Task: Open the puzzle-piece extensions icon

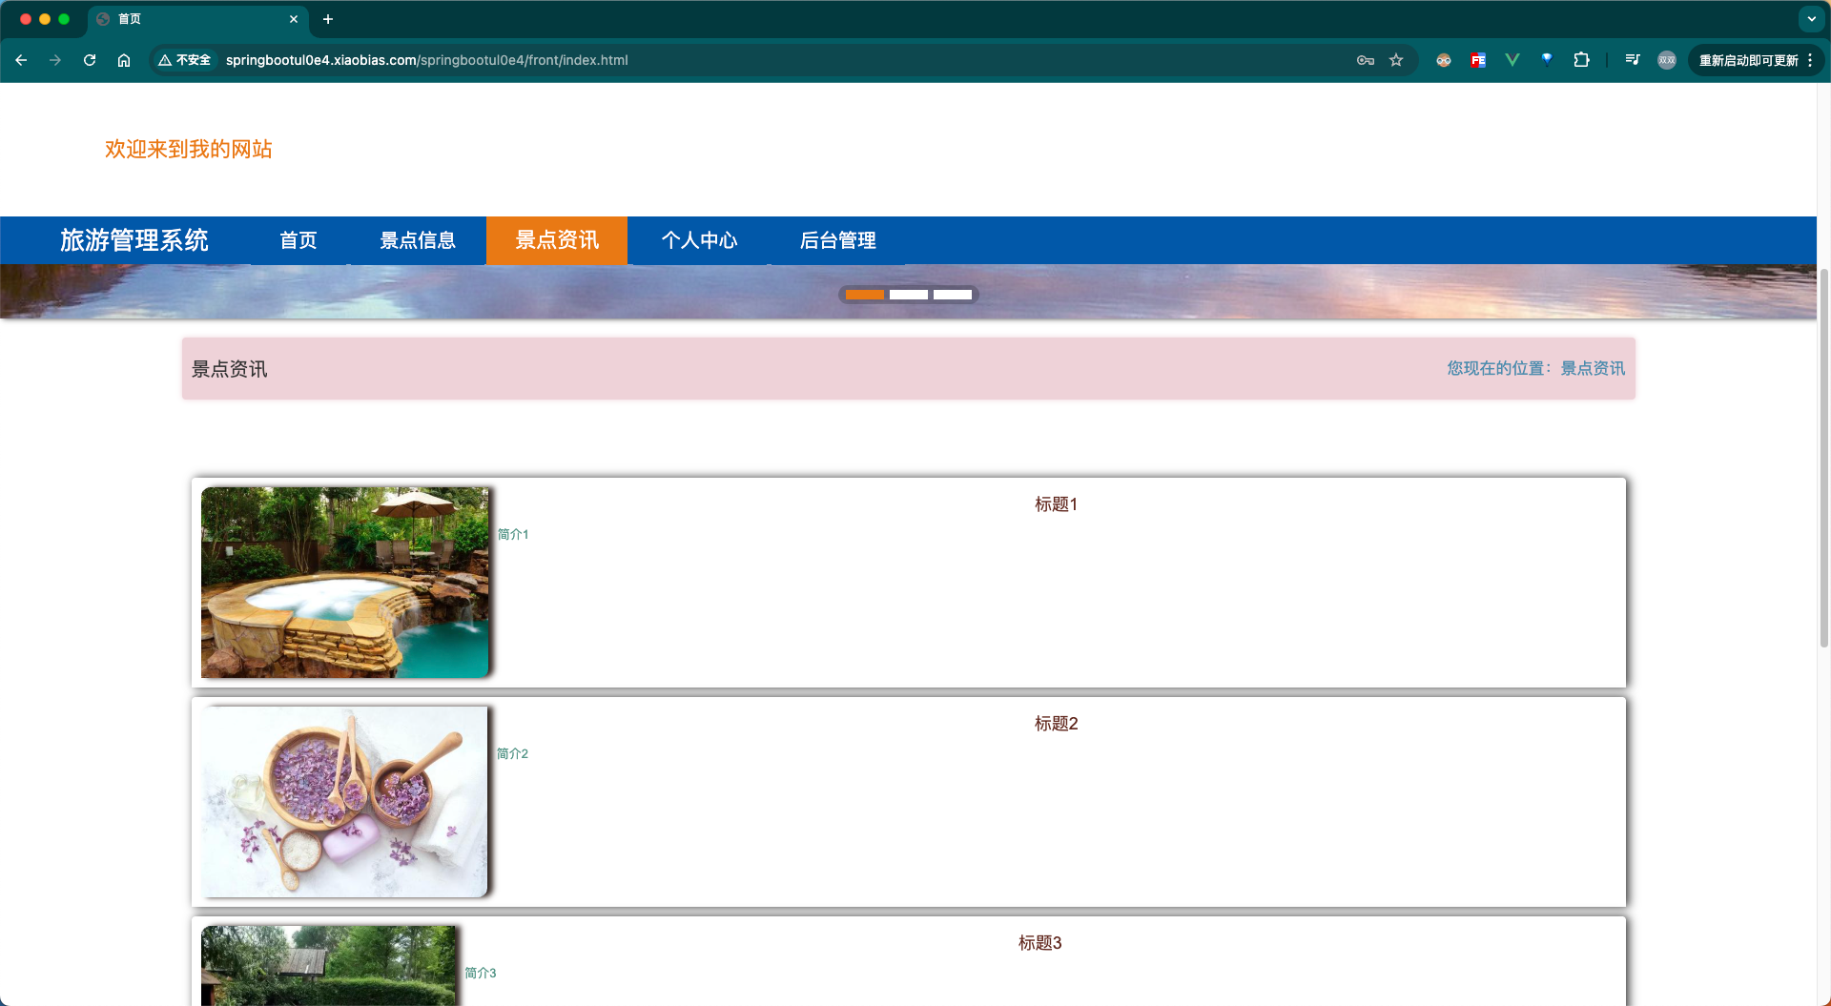Action: click(1581, 60)
